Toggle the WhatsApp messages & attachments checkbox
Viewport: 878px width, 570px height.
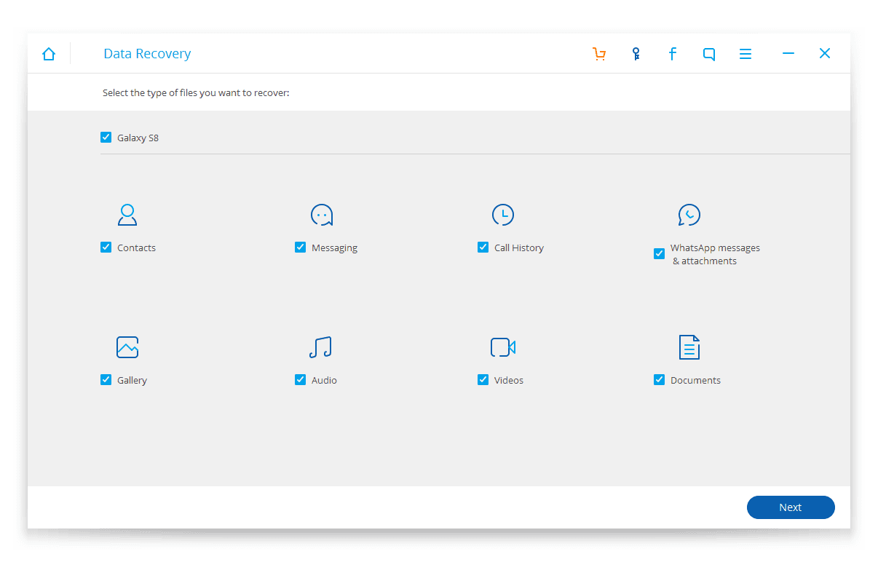tap(660, 254)
